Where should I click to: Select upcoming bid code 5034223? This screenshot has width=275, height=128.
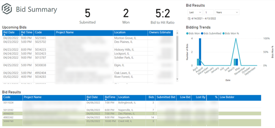point(40,50)
